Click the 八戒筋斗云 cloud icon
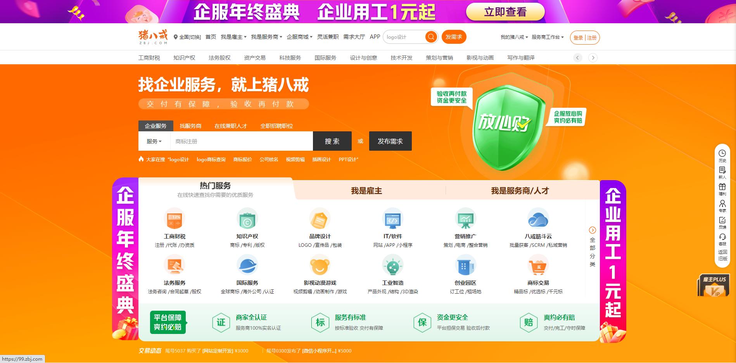Screen dimensions: 736x363 pyautogui.click(x=538, y=220)
